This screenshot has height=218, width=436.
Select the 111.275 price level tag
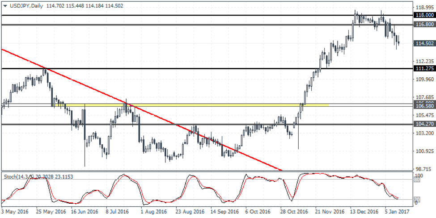423,68
